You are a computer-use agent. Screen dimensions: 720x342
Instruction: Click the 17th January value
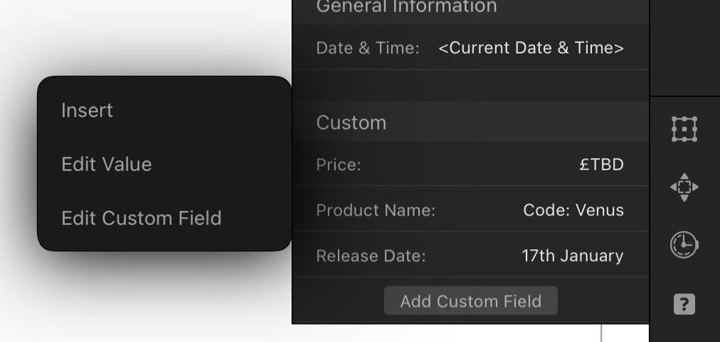[x=573, y=255]
